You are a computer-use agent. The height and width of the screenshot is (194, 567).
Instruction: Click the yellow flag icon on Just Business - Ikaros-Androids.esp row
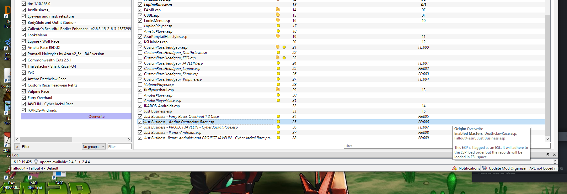(278, 132)
